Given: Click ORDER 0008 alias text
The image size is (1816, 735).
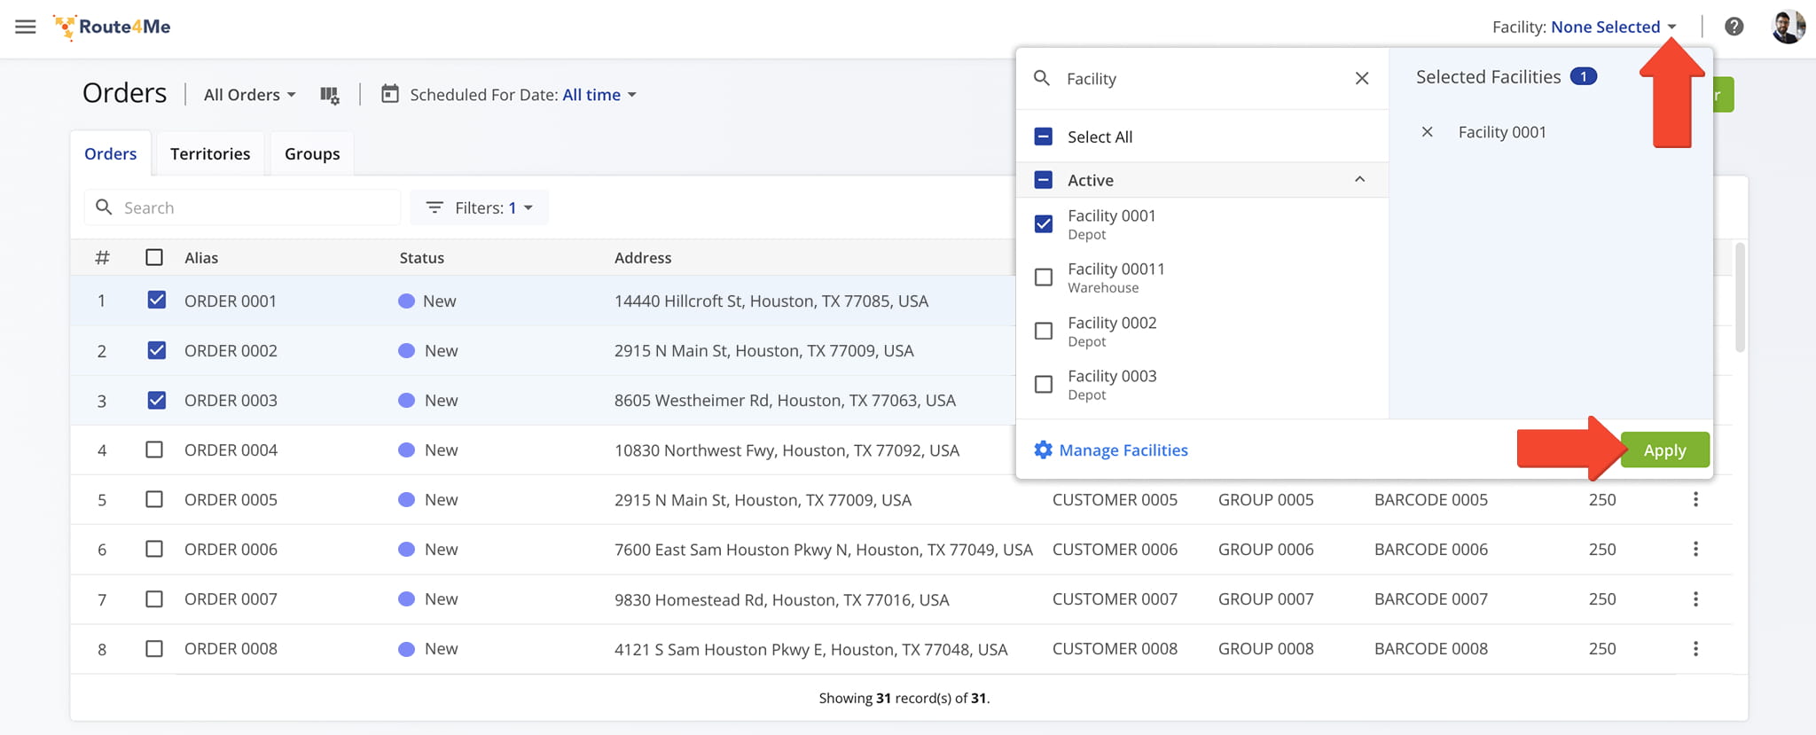Looking at the screenshot, I should [x=231, y=648].
